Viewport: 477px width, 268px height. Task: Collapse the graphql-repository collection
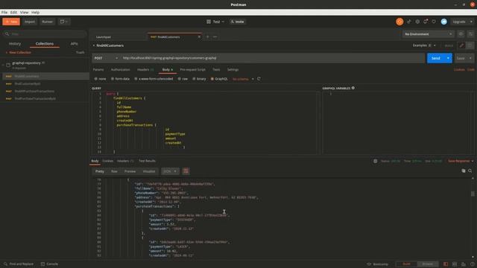point(3,65)
